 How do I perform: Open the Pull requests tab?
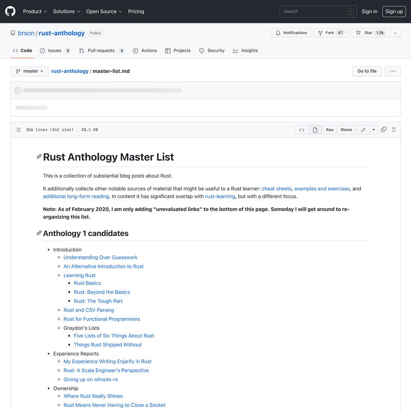[102, 51]
